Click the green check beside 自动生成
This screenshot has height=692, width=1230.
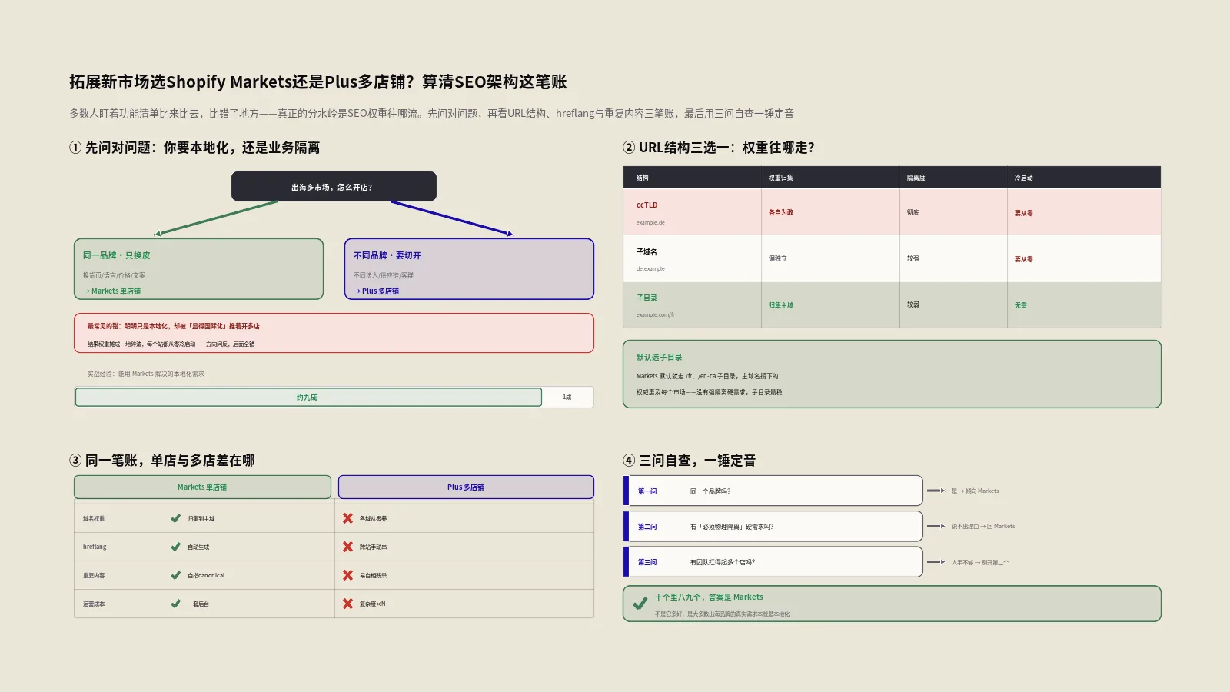point(175,547)
